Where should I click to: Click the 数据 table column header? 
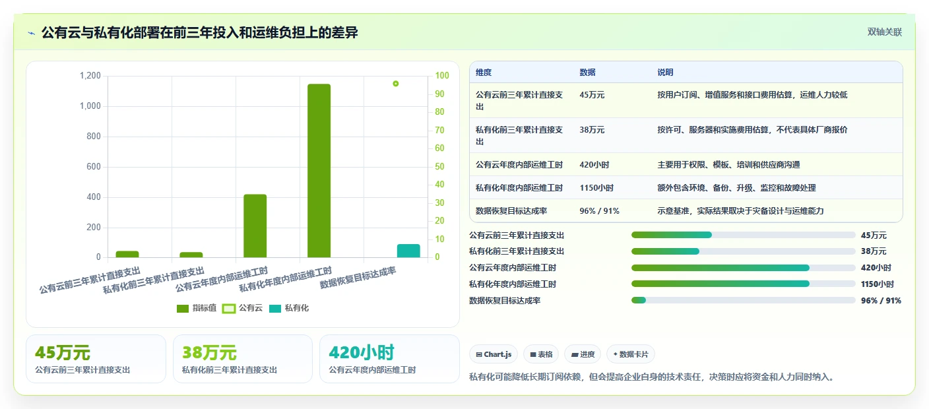pos(587,73)
